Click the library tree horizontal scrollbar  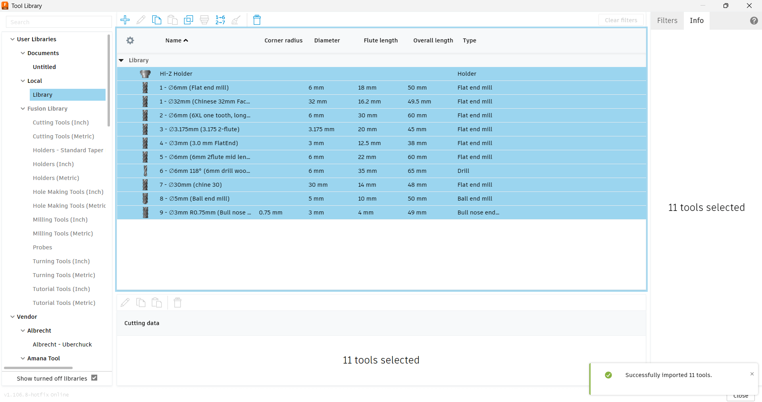coord(38,368)
